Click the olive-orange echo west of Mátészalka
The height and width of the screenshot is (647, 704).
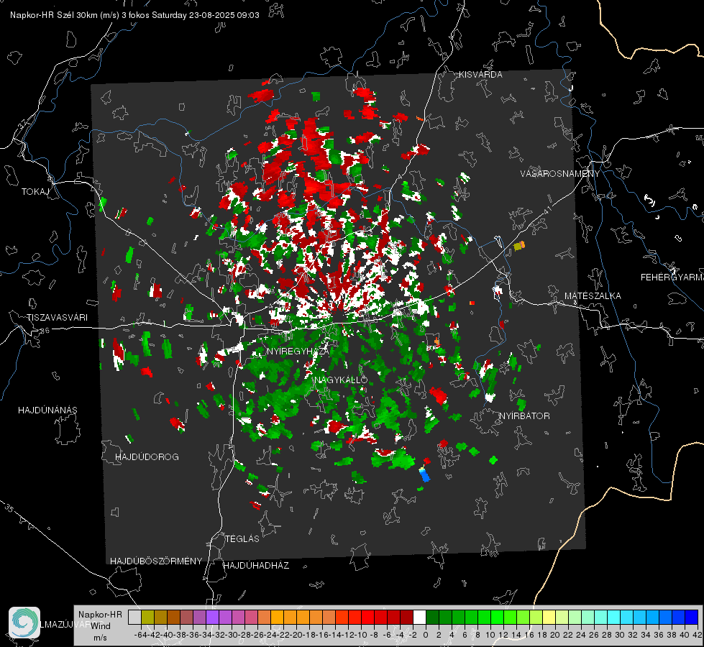click(519, 246)
